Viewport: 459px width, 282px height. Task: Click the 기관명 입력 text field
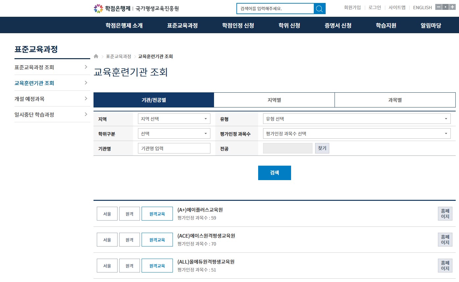[x=174, y=148]
